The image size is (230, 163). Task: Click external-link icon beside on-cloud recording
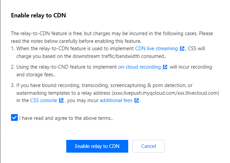(x=165, y=67)
